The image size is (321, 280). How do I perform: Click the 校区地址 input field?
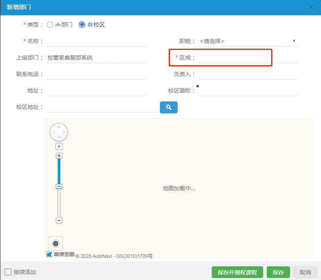pos(102,107)
